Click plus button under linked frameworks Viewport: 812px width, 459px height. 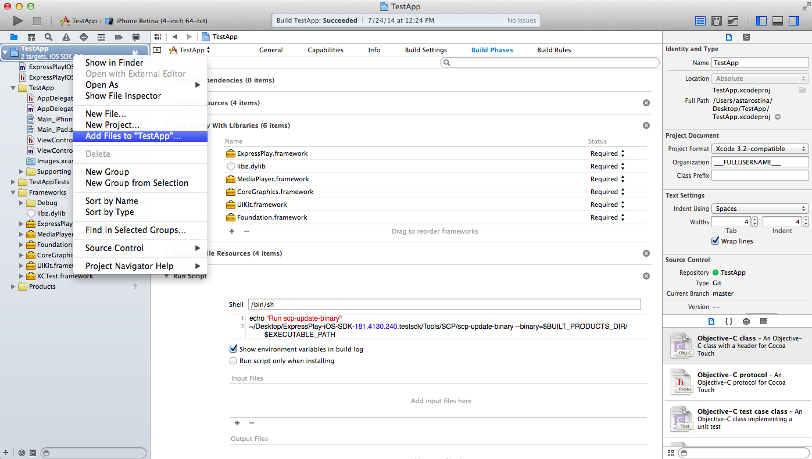click(232, 231)
